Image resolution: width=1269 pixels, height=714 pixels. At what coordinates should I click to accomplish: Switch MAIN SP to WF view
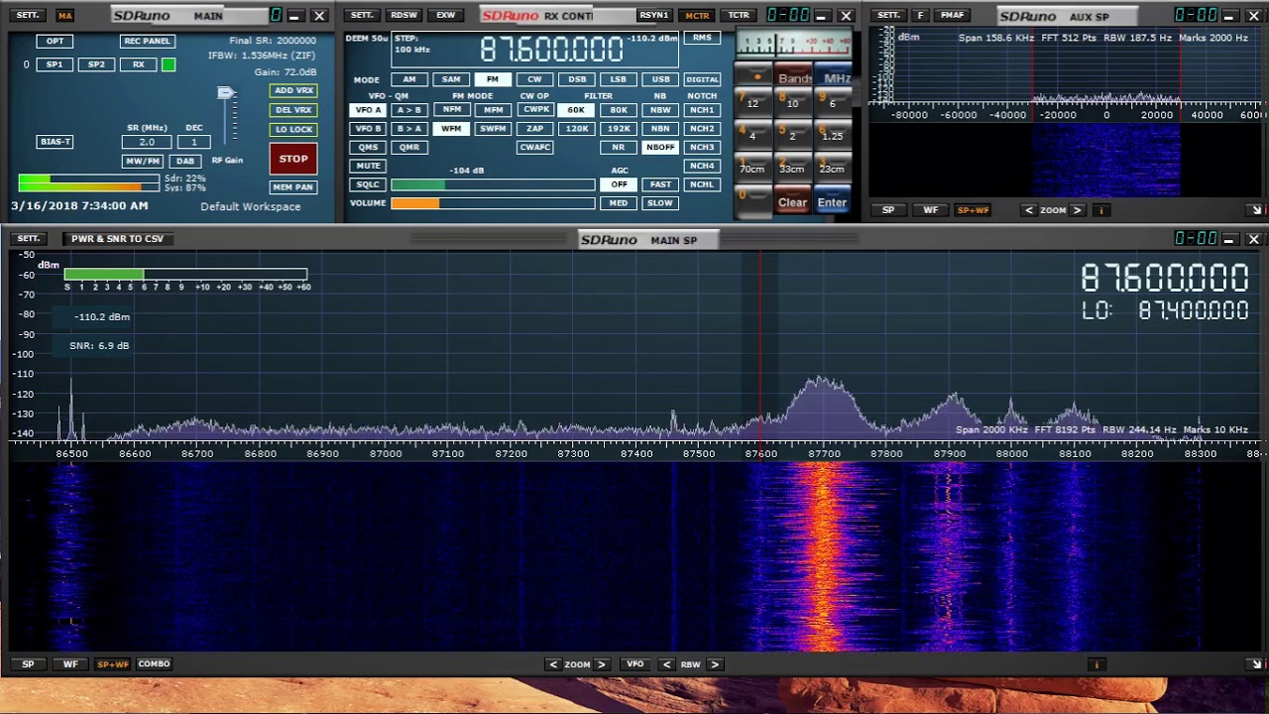pyautogui.click(x=70, y=664)
